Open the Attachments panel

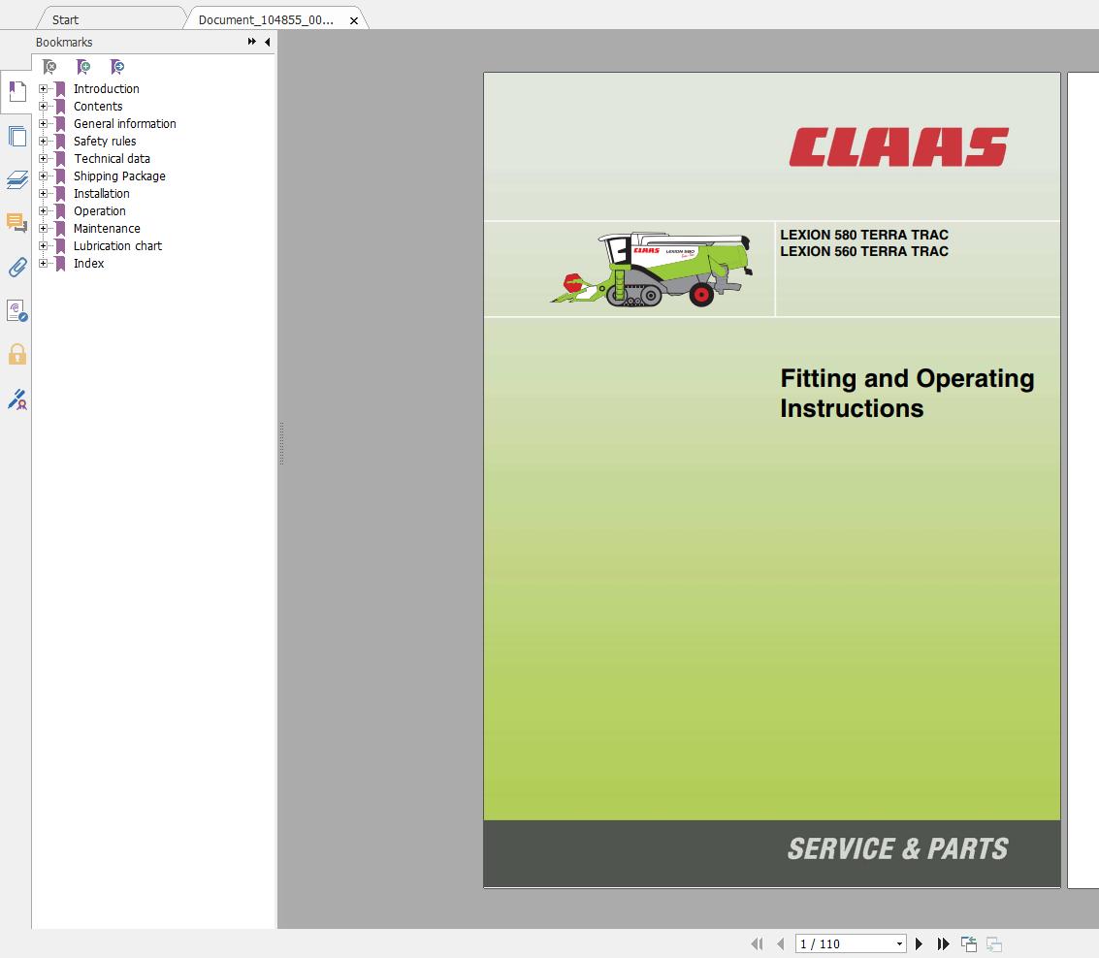click(x=16, y=268)
